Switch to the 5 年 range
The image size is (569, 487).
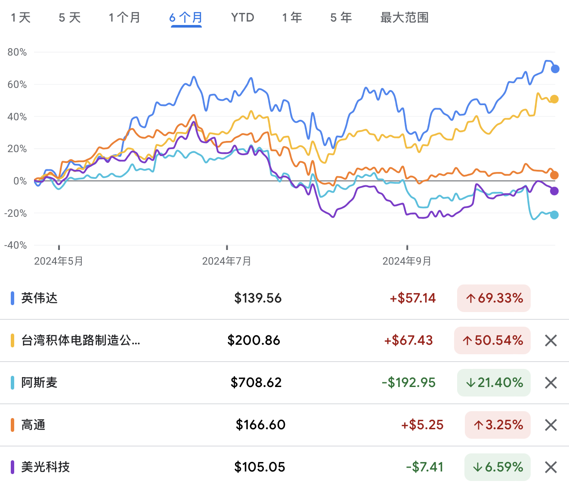341,18
